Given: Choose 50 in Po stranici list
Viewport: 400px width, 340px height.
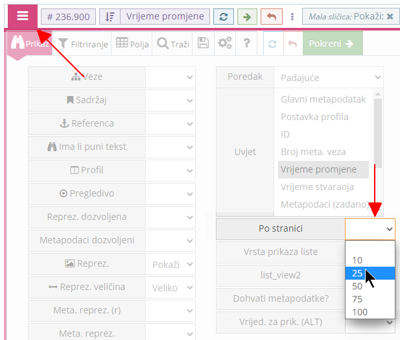Looking at the screenshot, I should coord(370,286).
